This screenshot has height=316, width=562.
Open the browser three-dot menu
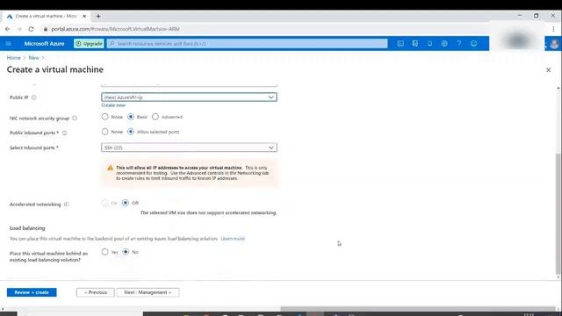[553, 29]
